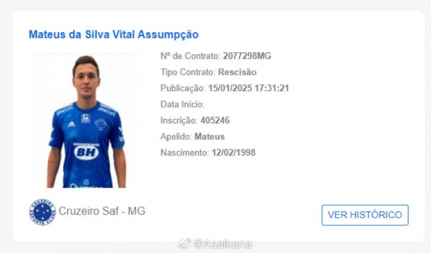This screenshot has width=431, height=253.
Task: Open player name Mateus da Silva Vital Assumpção
Action: click(x=114, y=34)
